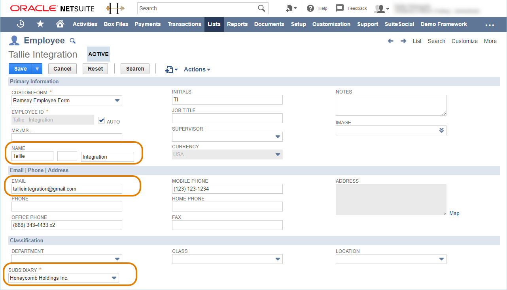Open the Transactions menu
The width and height of the screenshot is (507, 290).
pyautogui.click(x=184, y=24)
